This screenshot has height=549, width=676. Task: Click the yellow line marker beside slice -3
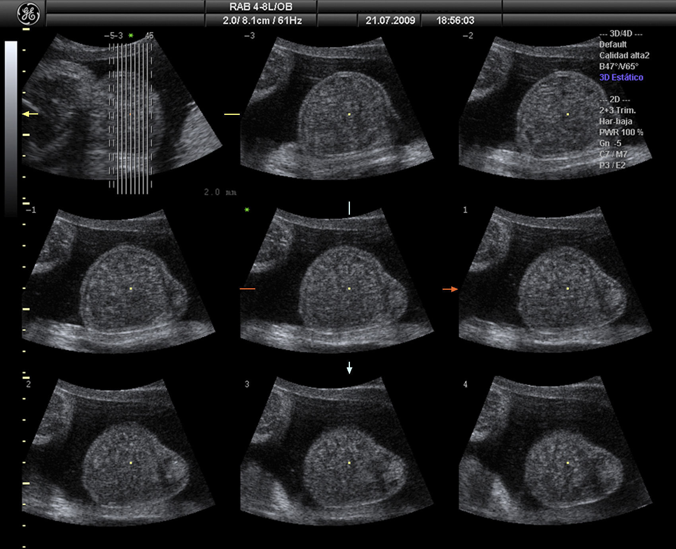[x=232, y=114]
